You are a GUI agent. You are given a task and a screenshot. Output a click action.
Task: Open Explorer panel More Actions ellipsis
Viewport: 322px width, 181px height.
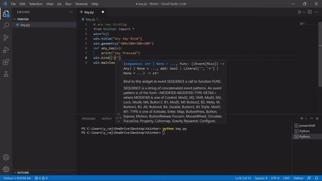tap(70, 12)
